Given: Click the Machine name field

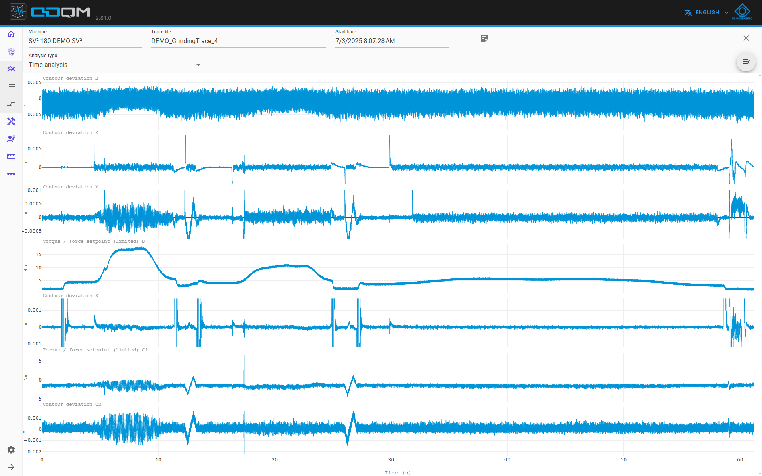Looking at the screenshot, I should tap(85, 41).
